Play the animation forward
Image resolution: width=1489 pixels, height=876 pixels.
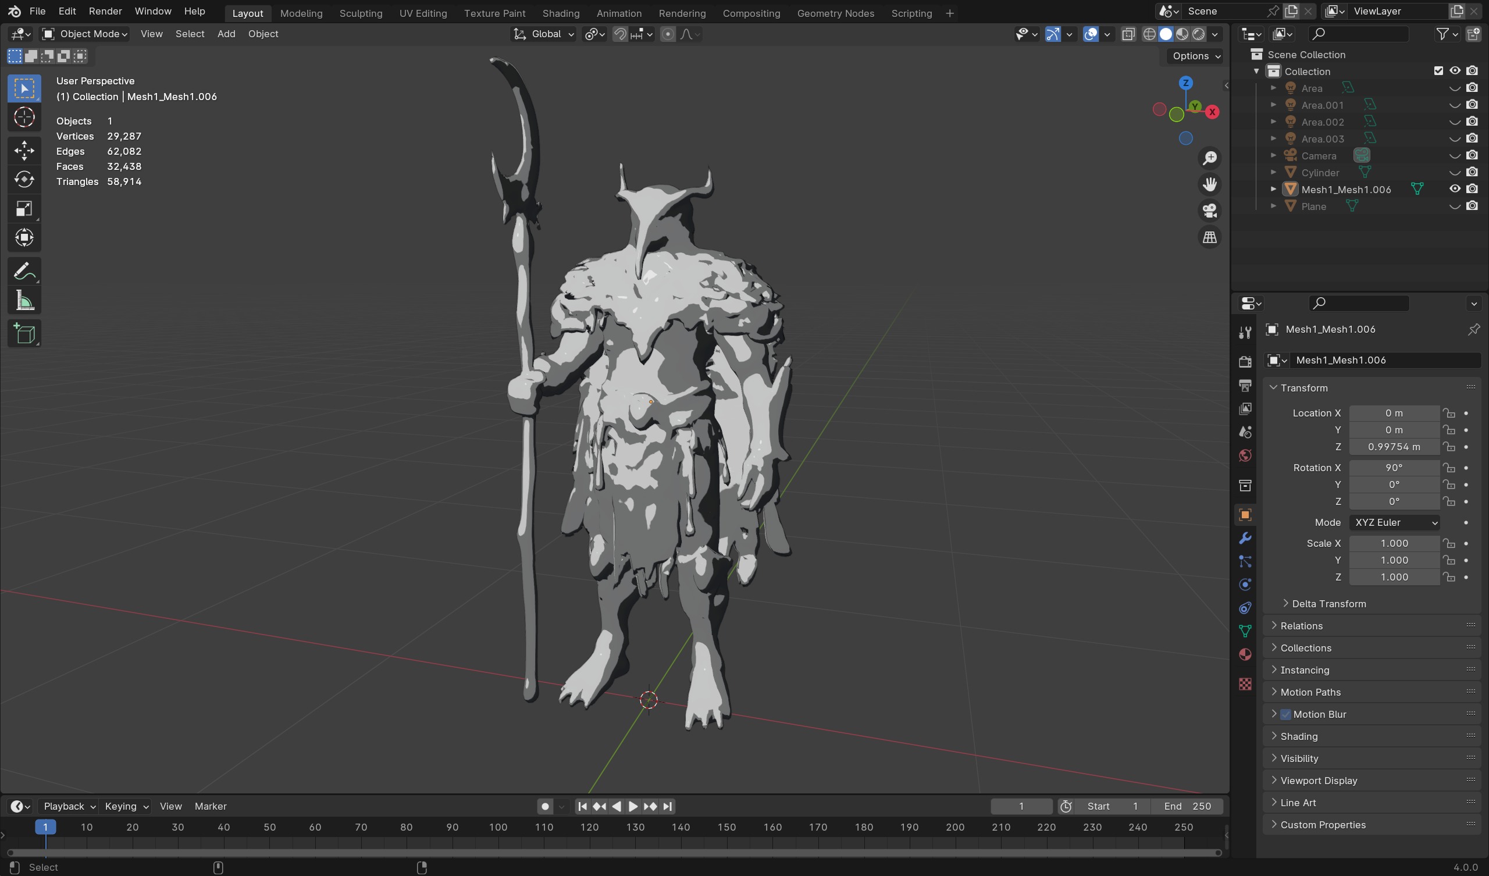(633, 806)
